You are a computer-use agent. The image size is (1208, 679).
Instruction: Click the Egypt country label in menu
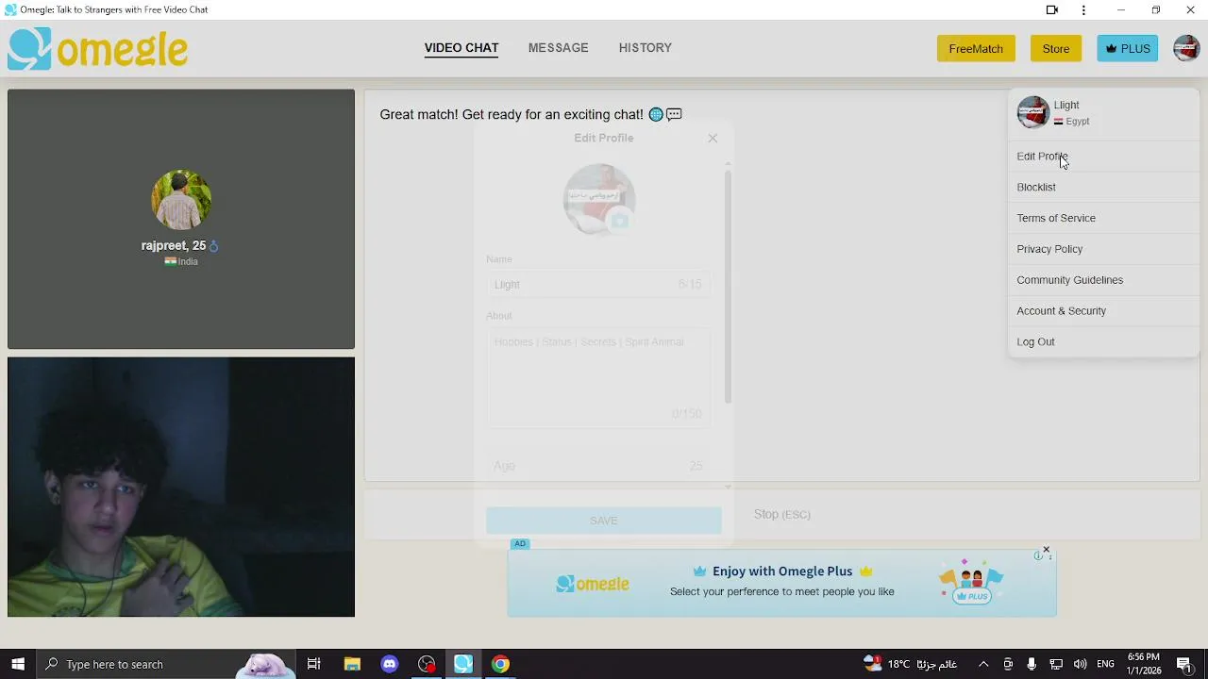(x=1071, y=121)
